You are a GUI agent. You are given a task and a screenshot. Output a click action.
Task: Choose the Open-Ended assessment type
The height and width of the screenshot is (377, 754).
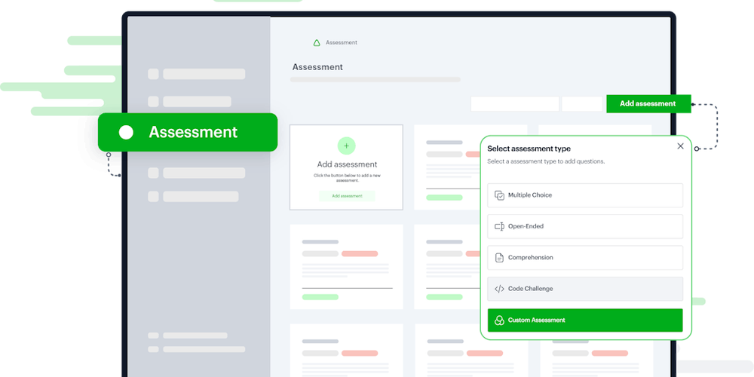[585, 226]
